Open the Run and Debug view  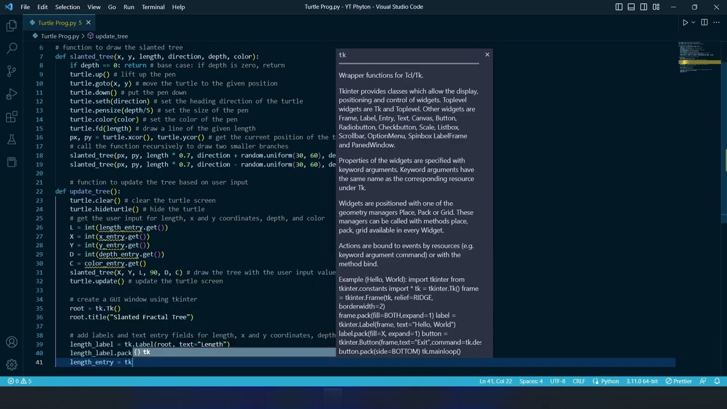(x=11, y=94)
